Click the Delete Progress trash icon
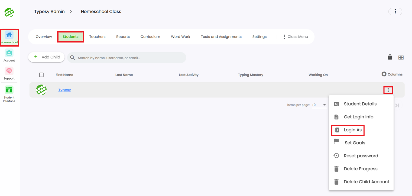 [336, 169]
